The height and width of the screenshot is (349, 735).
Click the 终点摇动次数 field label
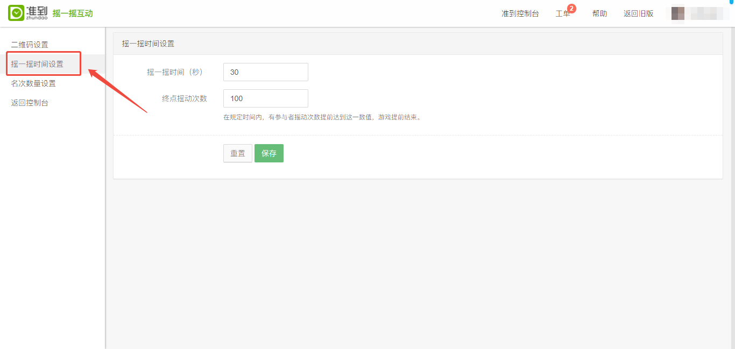[184, 98]
